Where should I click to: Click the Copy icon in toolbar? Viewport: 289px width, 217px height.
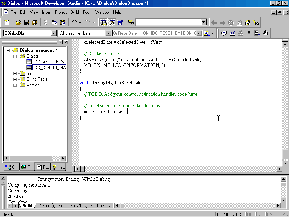(54, 22)
